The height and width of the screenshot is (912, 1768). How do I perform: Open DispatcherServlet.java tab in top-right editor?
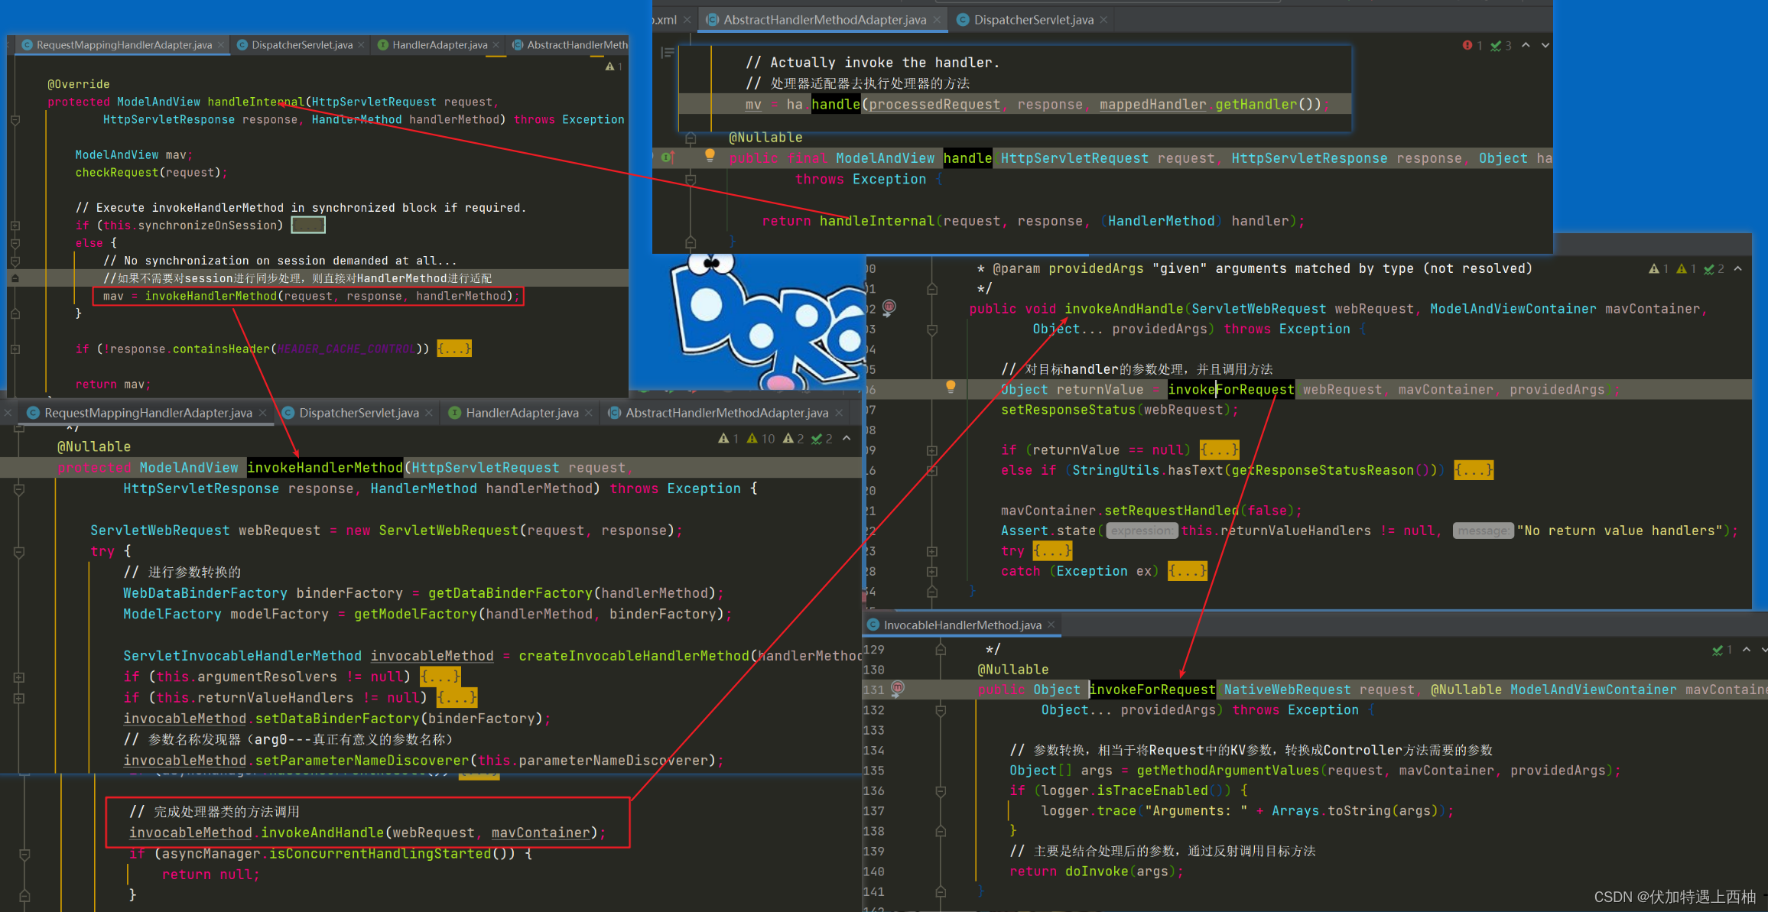1033,20
